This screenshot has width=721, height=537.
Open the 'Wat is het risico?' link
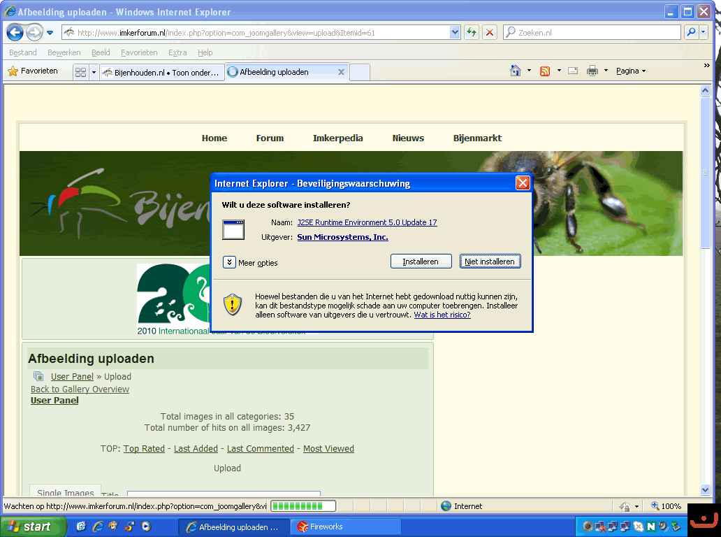[x=442, y=315]
